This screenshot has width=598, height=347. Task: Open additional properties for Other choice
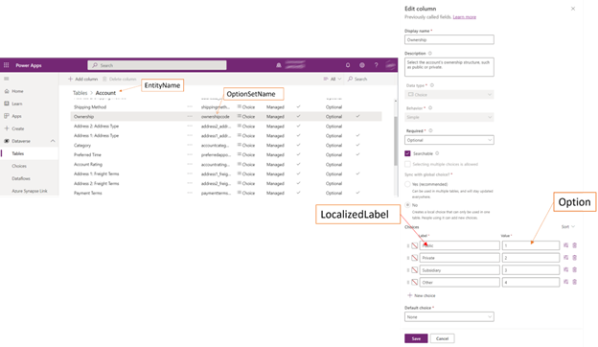[566, 282]
